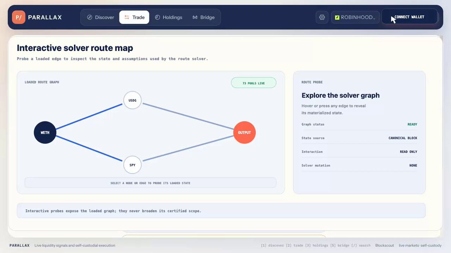Click the orange OUTPUT node
The image size is (451, 253).
tap(245, 132)
